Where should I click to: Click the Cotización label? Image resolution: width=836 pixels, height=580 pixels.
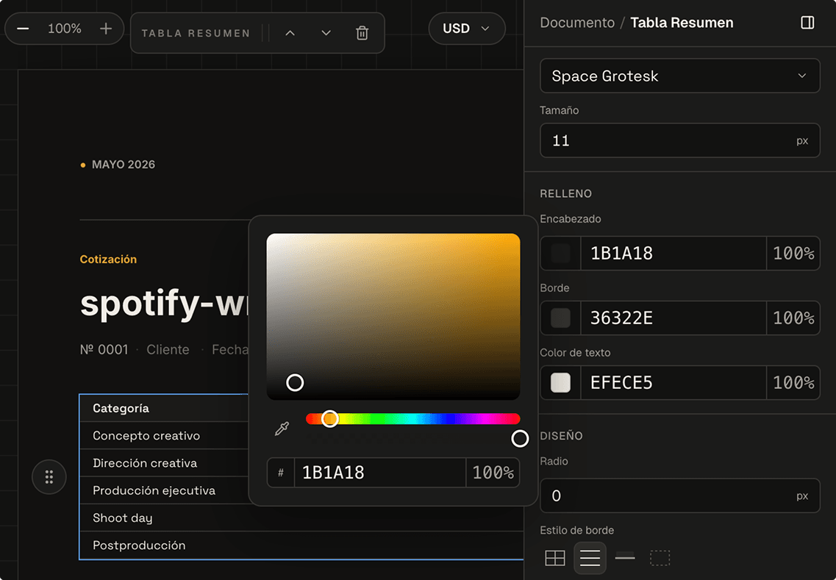coord(108,259)
